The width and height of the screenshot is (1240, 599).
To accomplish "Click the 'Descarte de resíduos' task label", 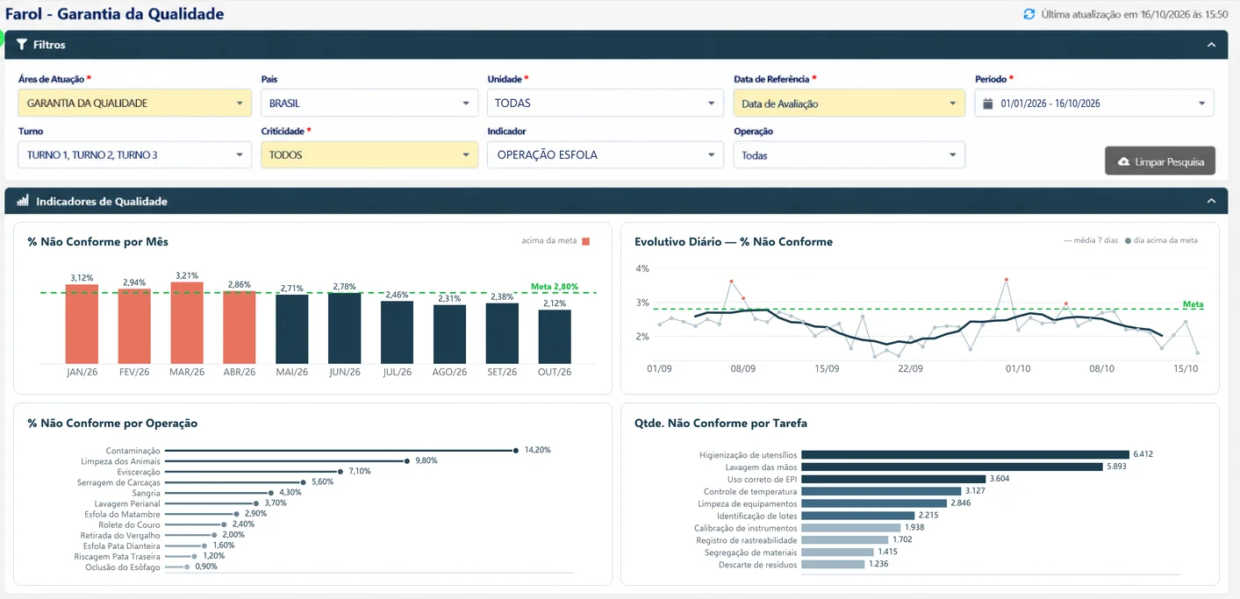I will click(x=757, y=565).
